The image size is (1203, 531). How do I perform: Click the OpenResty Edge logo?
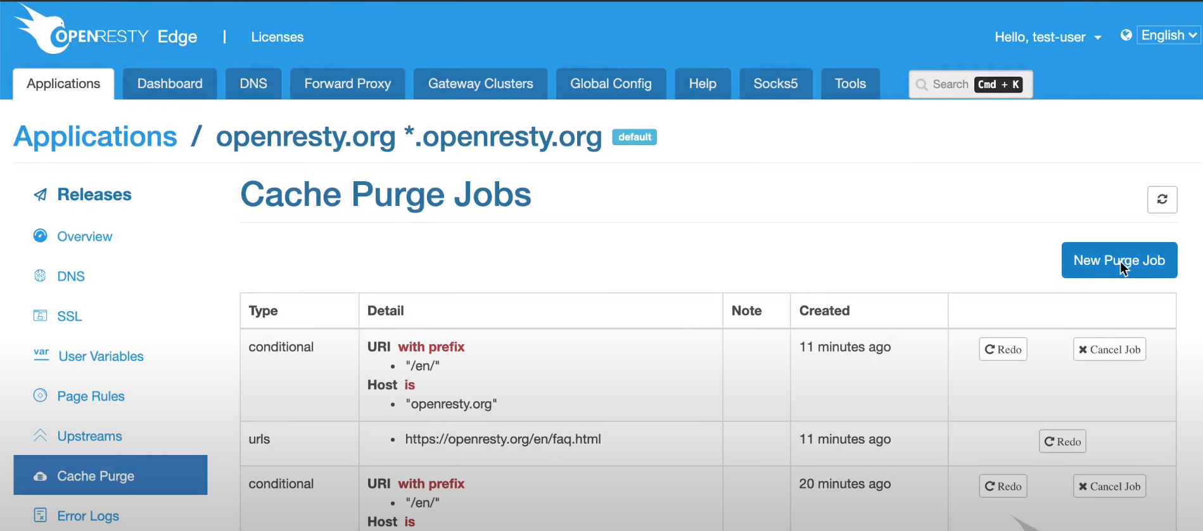point(106,30)
